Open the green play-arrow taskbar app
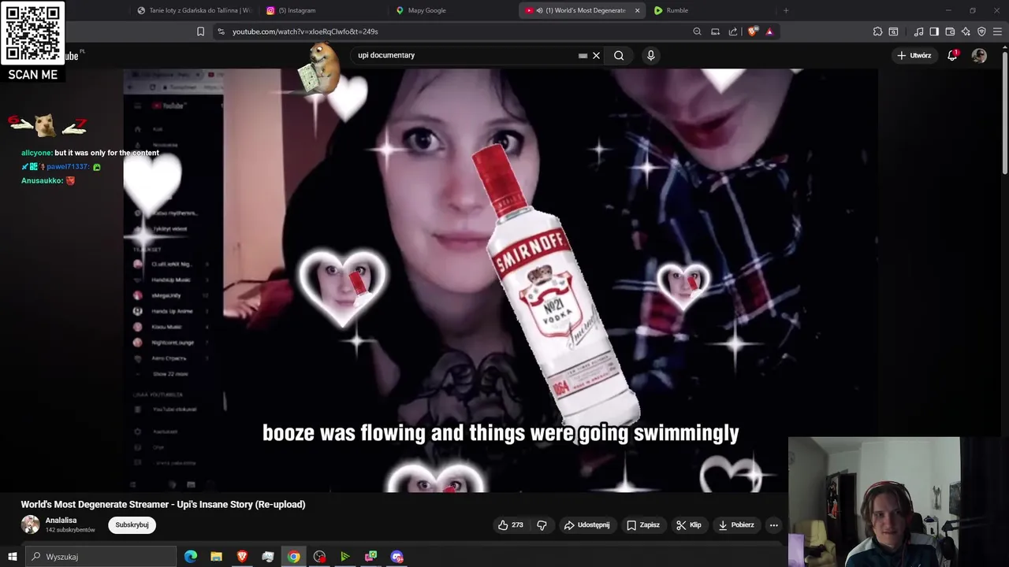 [344, 557]
